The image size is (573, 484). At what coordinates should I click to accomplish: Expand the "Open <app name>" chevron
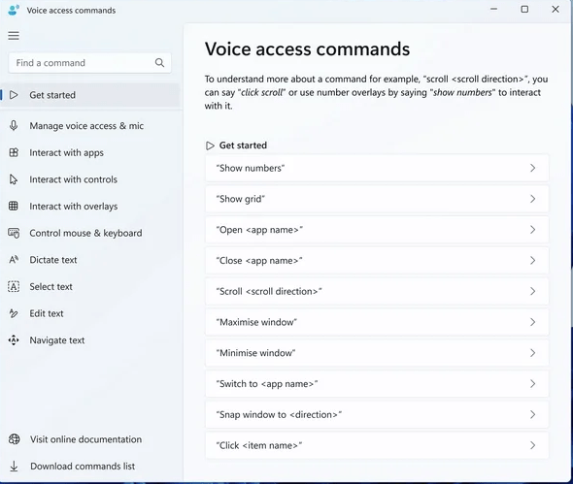532,230
